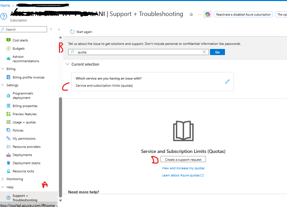The height and width of the screenshot is (207, 287).
Task: Click the open book illustration
Action: (183, 131)
